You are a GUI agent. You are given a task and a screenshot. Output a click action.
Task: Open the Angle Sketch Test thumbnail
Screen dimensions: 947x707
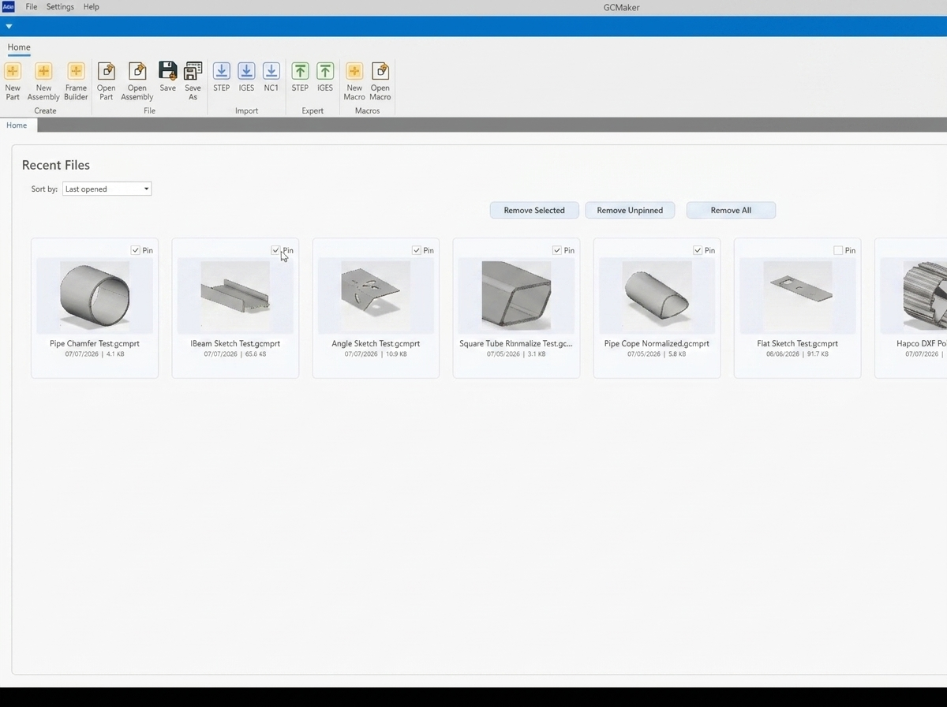tap(376, 296)
